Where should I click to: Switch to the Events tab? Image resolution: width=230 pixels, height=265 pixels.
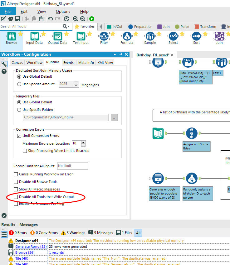pos(68,63)
